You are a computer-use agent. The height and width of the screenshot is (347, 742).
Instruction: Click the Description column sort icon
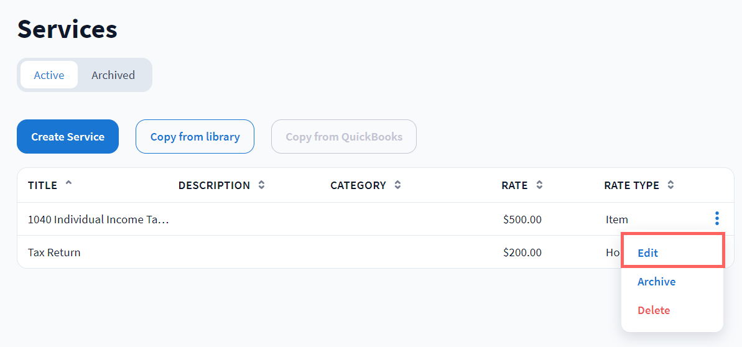[x=262, y=185]
